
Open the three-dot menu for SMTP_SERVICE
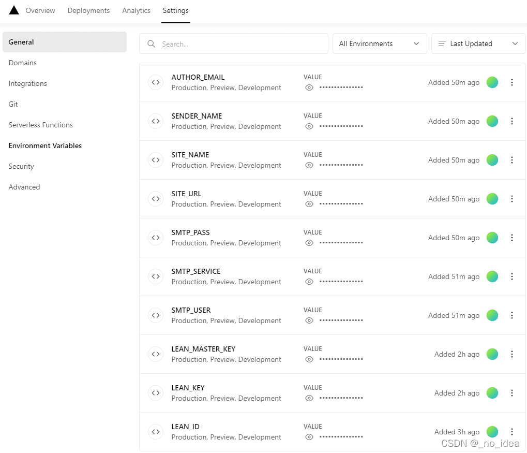512,276
